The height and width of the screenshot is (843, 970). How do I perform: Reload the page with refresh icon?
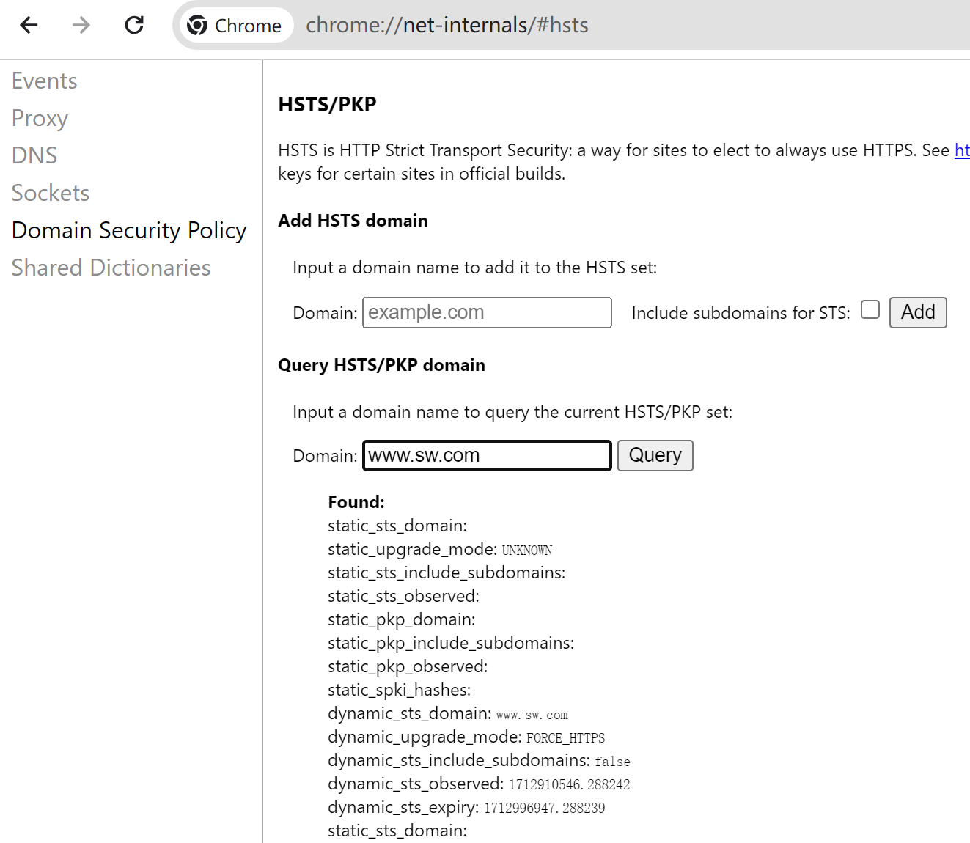134,25
